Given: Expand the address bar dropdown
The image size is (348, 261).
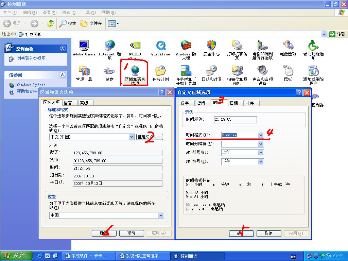Looking at the screenshot, I should click(x=324, y=34).
